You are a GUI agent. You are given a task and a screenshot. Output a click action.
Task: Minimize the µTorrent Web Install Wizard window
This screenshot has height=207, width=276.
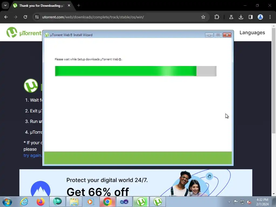(209, 35)
